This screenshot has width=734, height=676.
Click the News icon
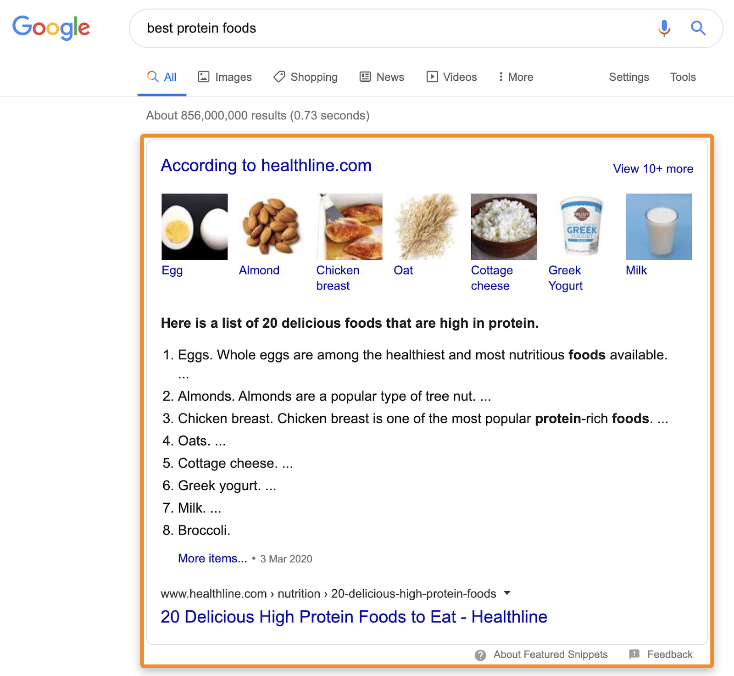[x=365, y=77]
